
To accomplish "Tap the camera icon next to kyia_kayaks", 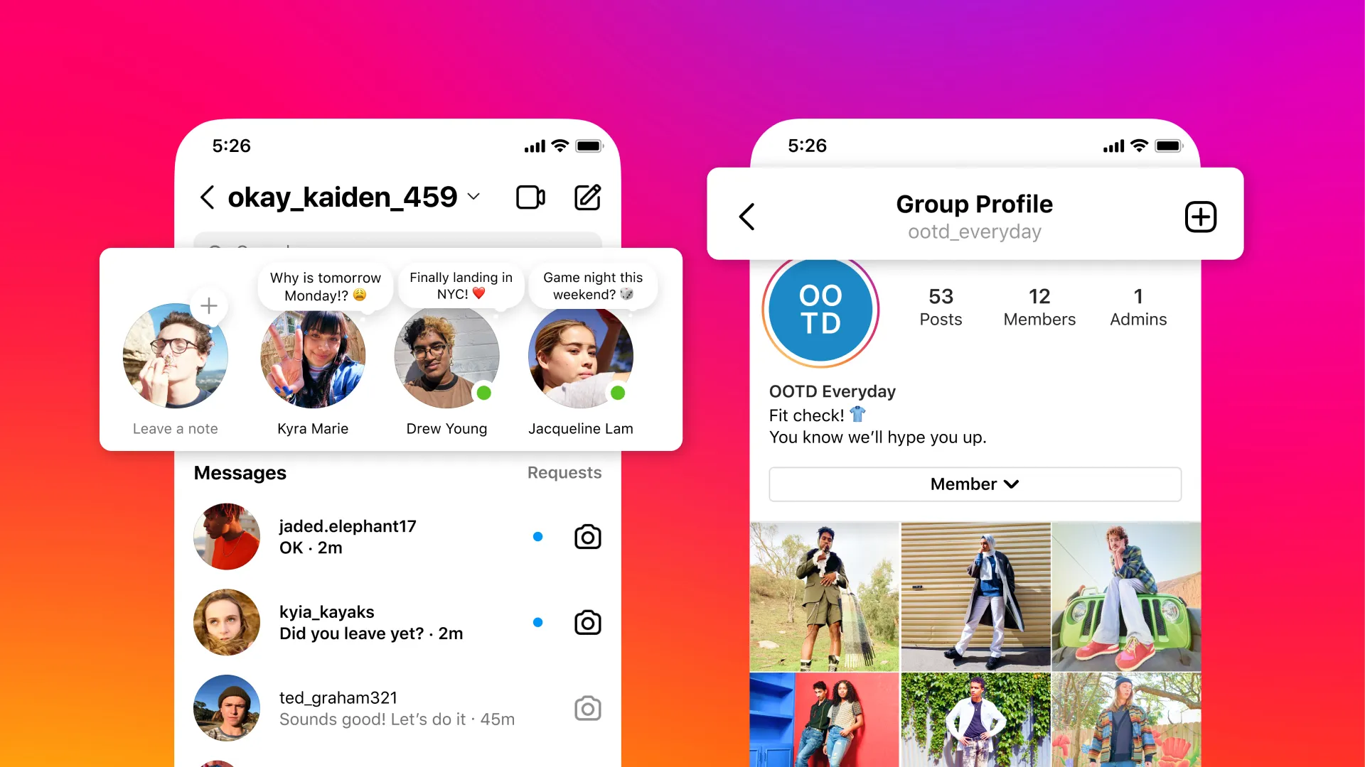I will click(x=588, y=622).
